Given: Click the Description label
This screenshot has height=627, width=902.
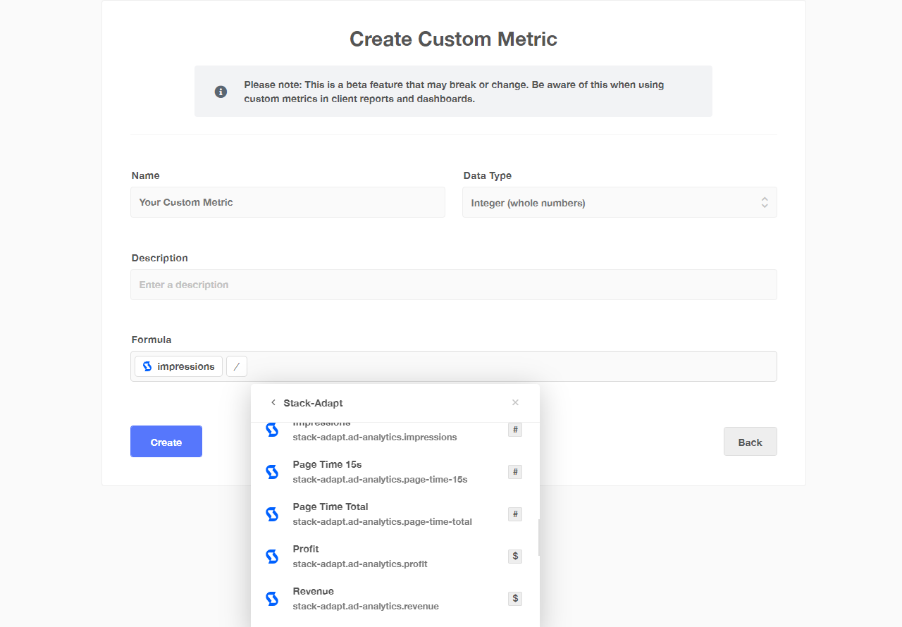Looking at the screenshot, I should pyautogui.click(x=160, y=258).
